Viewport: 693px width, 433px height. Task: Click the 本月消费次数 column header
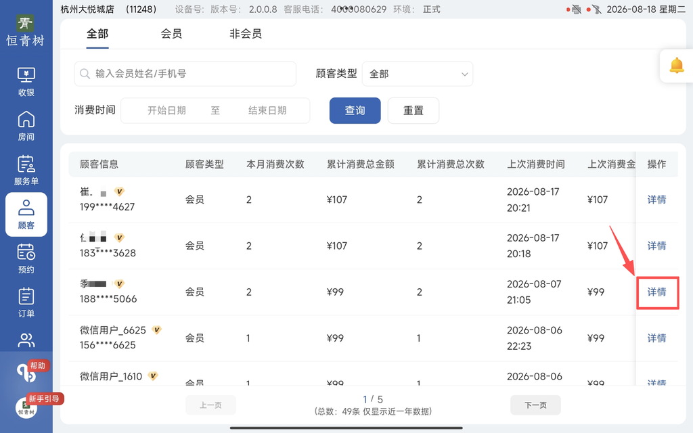click(x=275, y=164)
